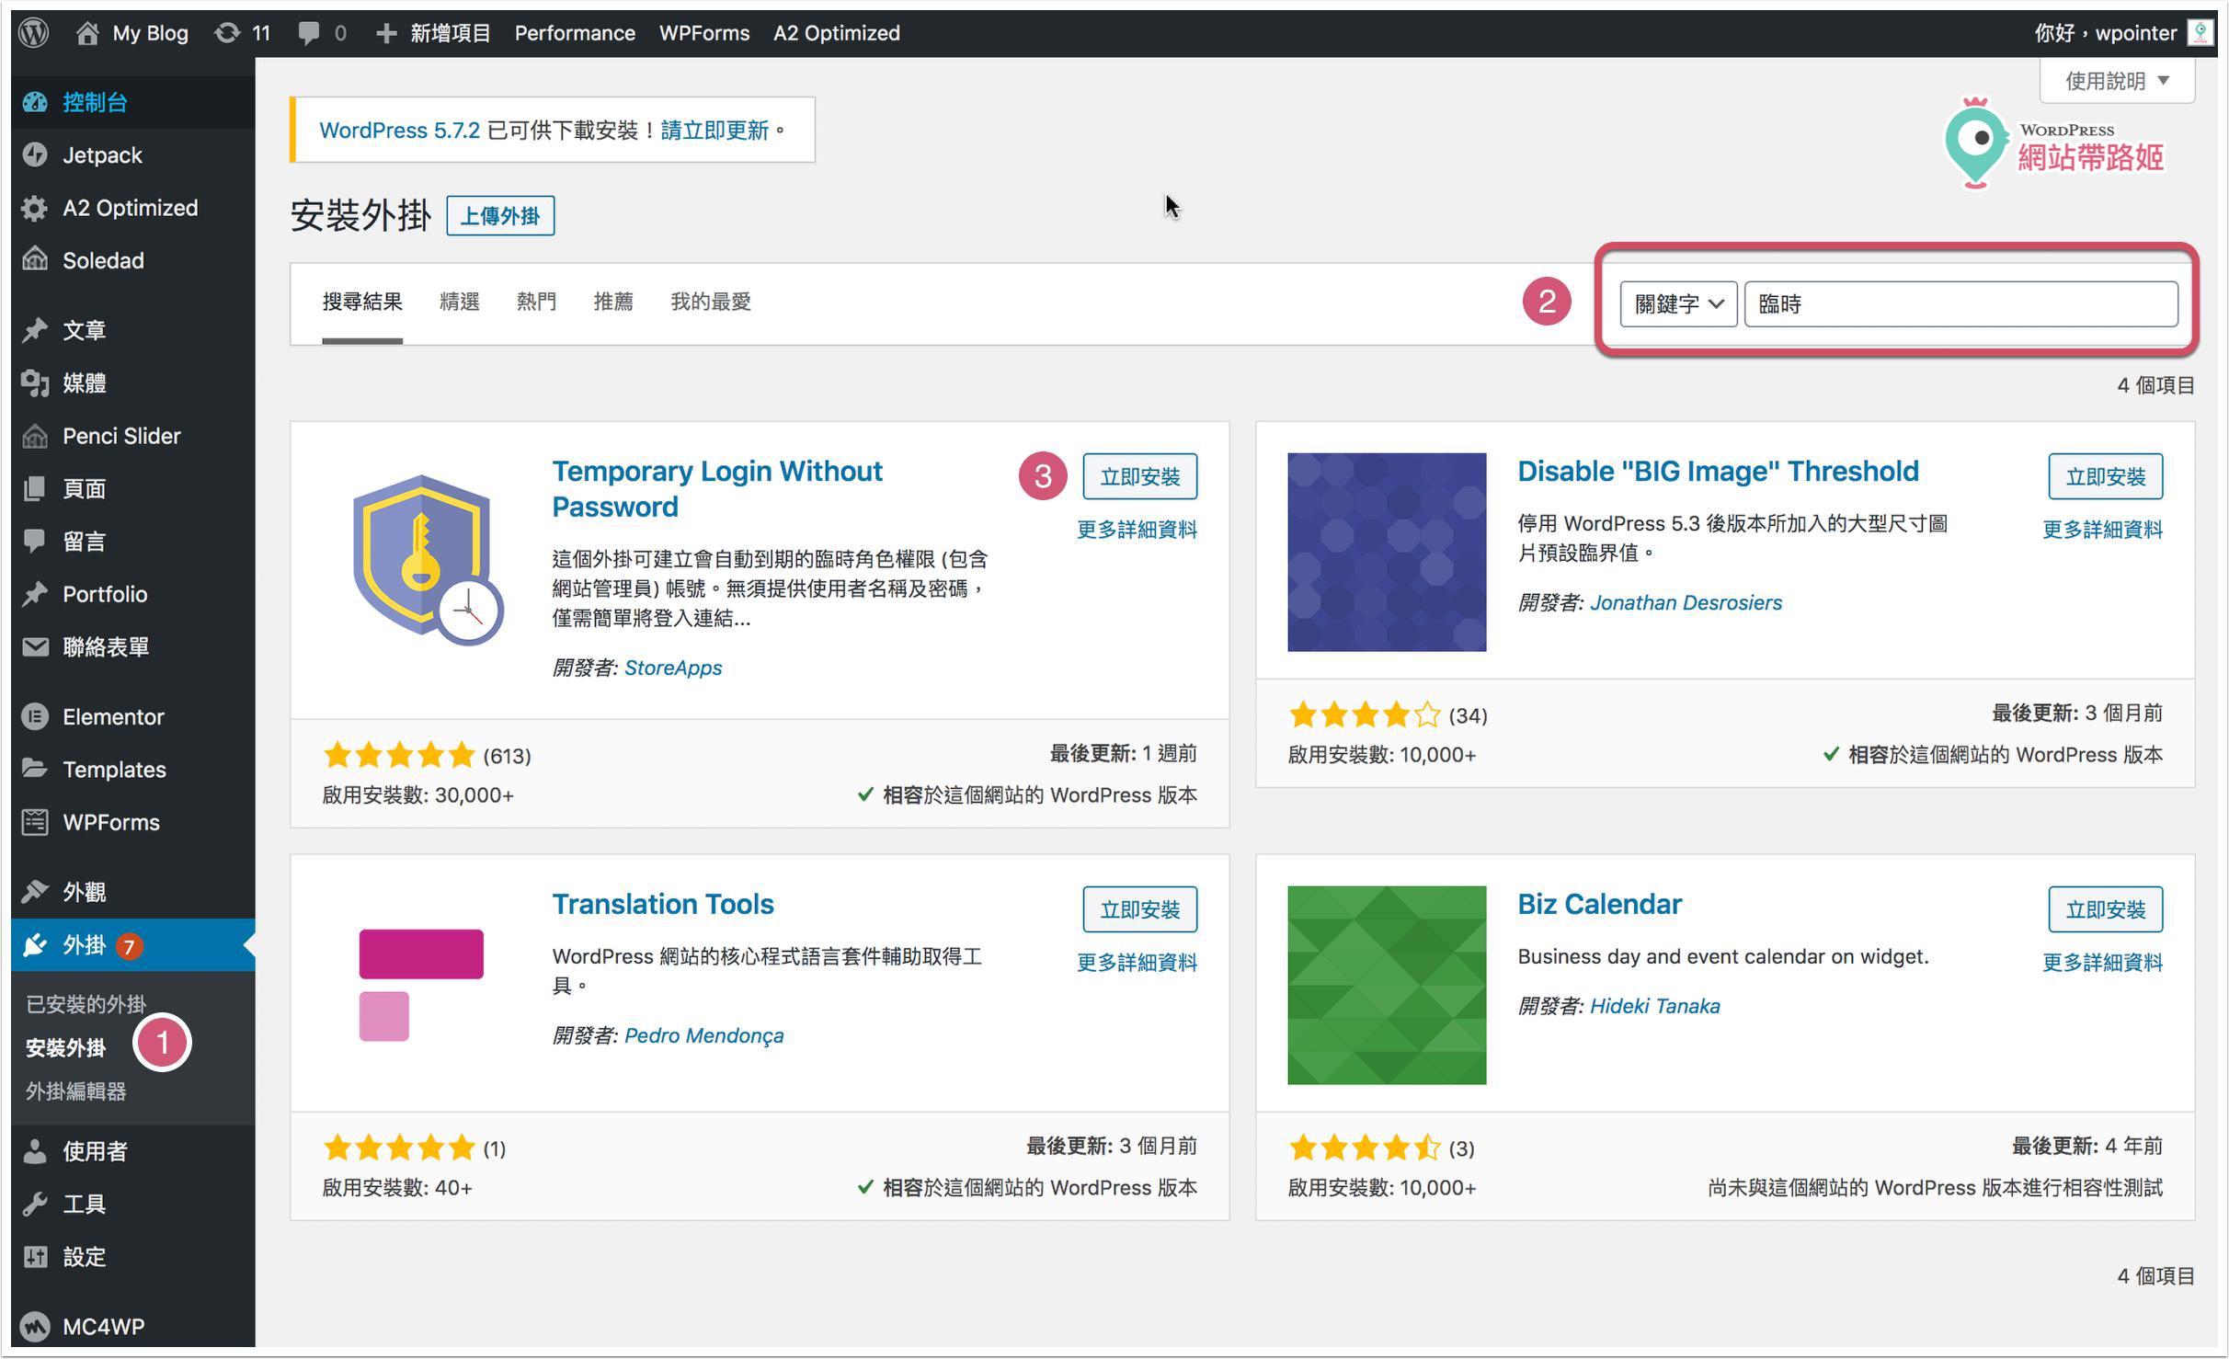The height and width of the screenshot is (1359, 2229).
Task: Switch to the 精選 tab
Action: click(459, 302)
